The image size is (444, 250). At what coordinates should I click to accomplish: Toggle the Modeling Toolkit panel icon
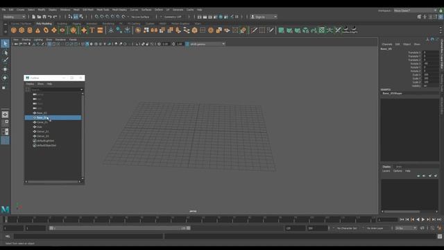(x=419, y=17)
